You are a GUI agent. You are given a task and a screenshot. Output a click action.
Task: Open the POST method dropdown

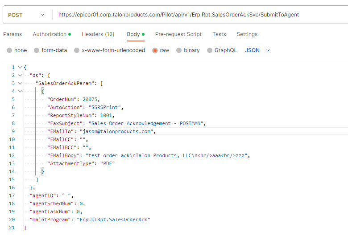click(x=26, y=15)
